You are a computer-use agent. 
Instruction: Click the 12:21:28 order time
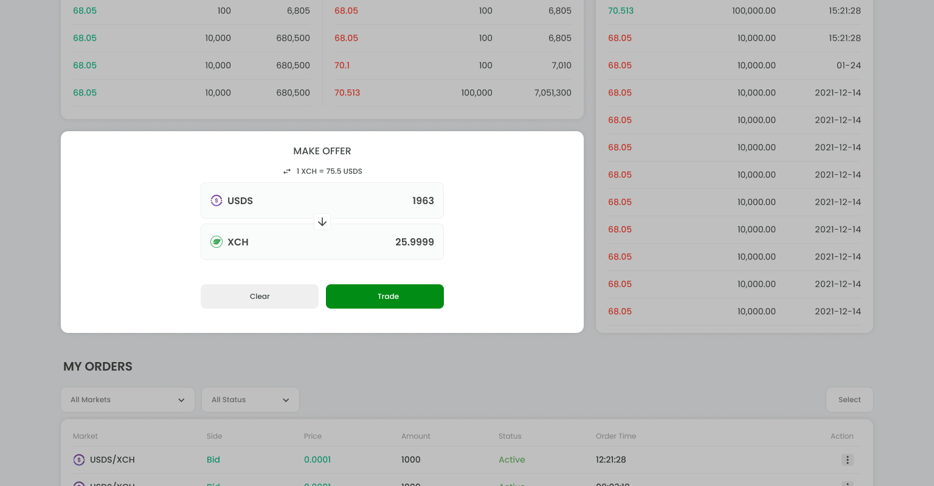[611, 460]
